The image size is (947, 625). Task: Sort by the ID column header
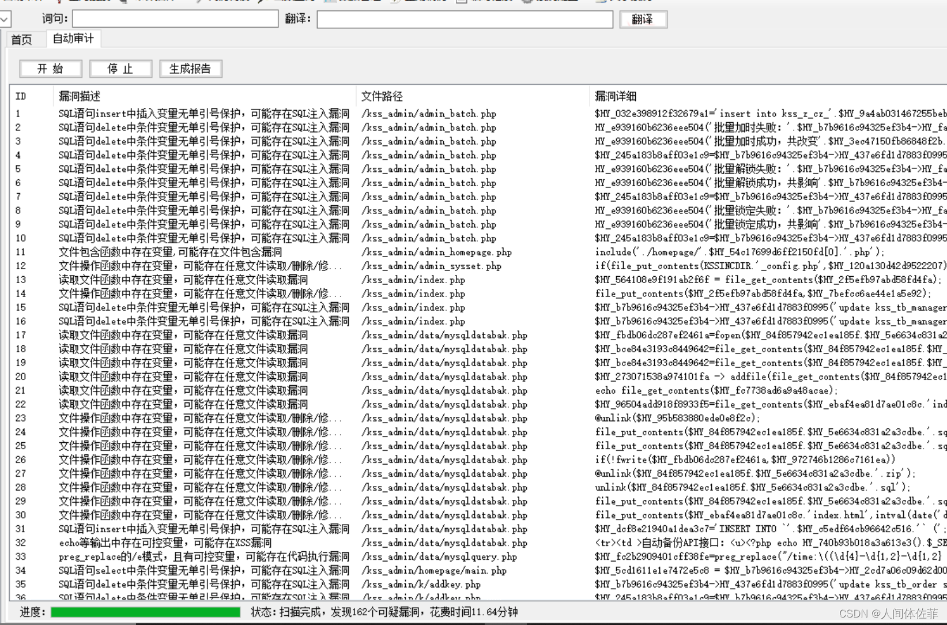(x=32, y=96)
